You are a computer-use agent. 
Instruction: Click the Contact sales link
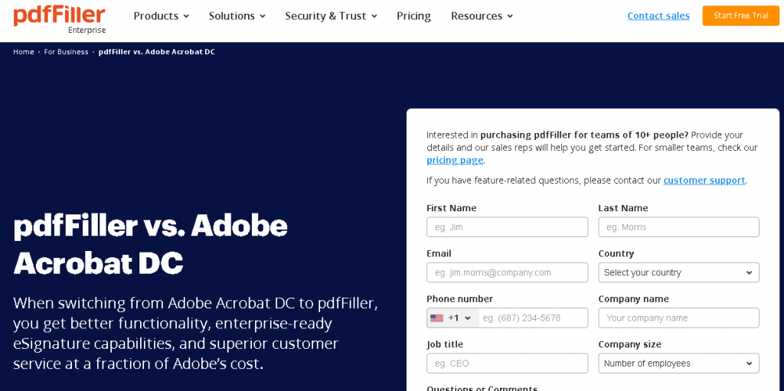tap(658, 16)
